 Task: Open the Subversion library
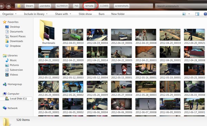click(14, 70)
